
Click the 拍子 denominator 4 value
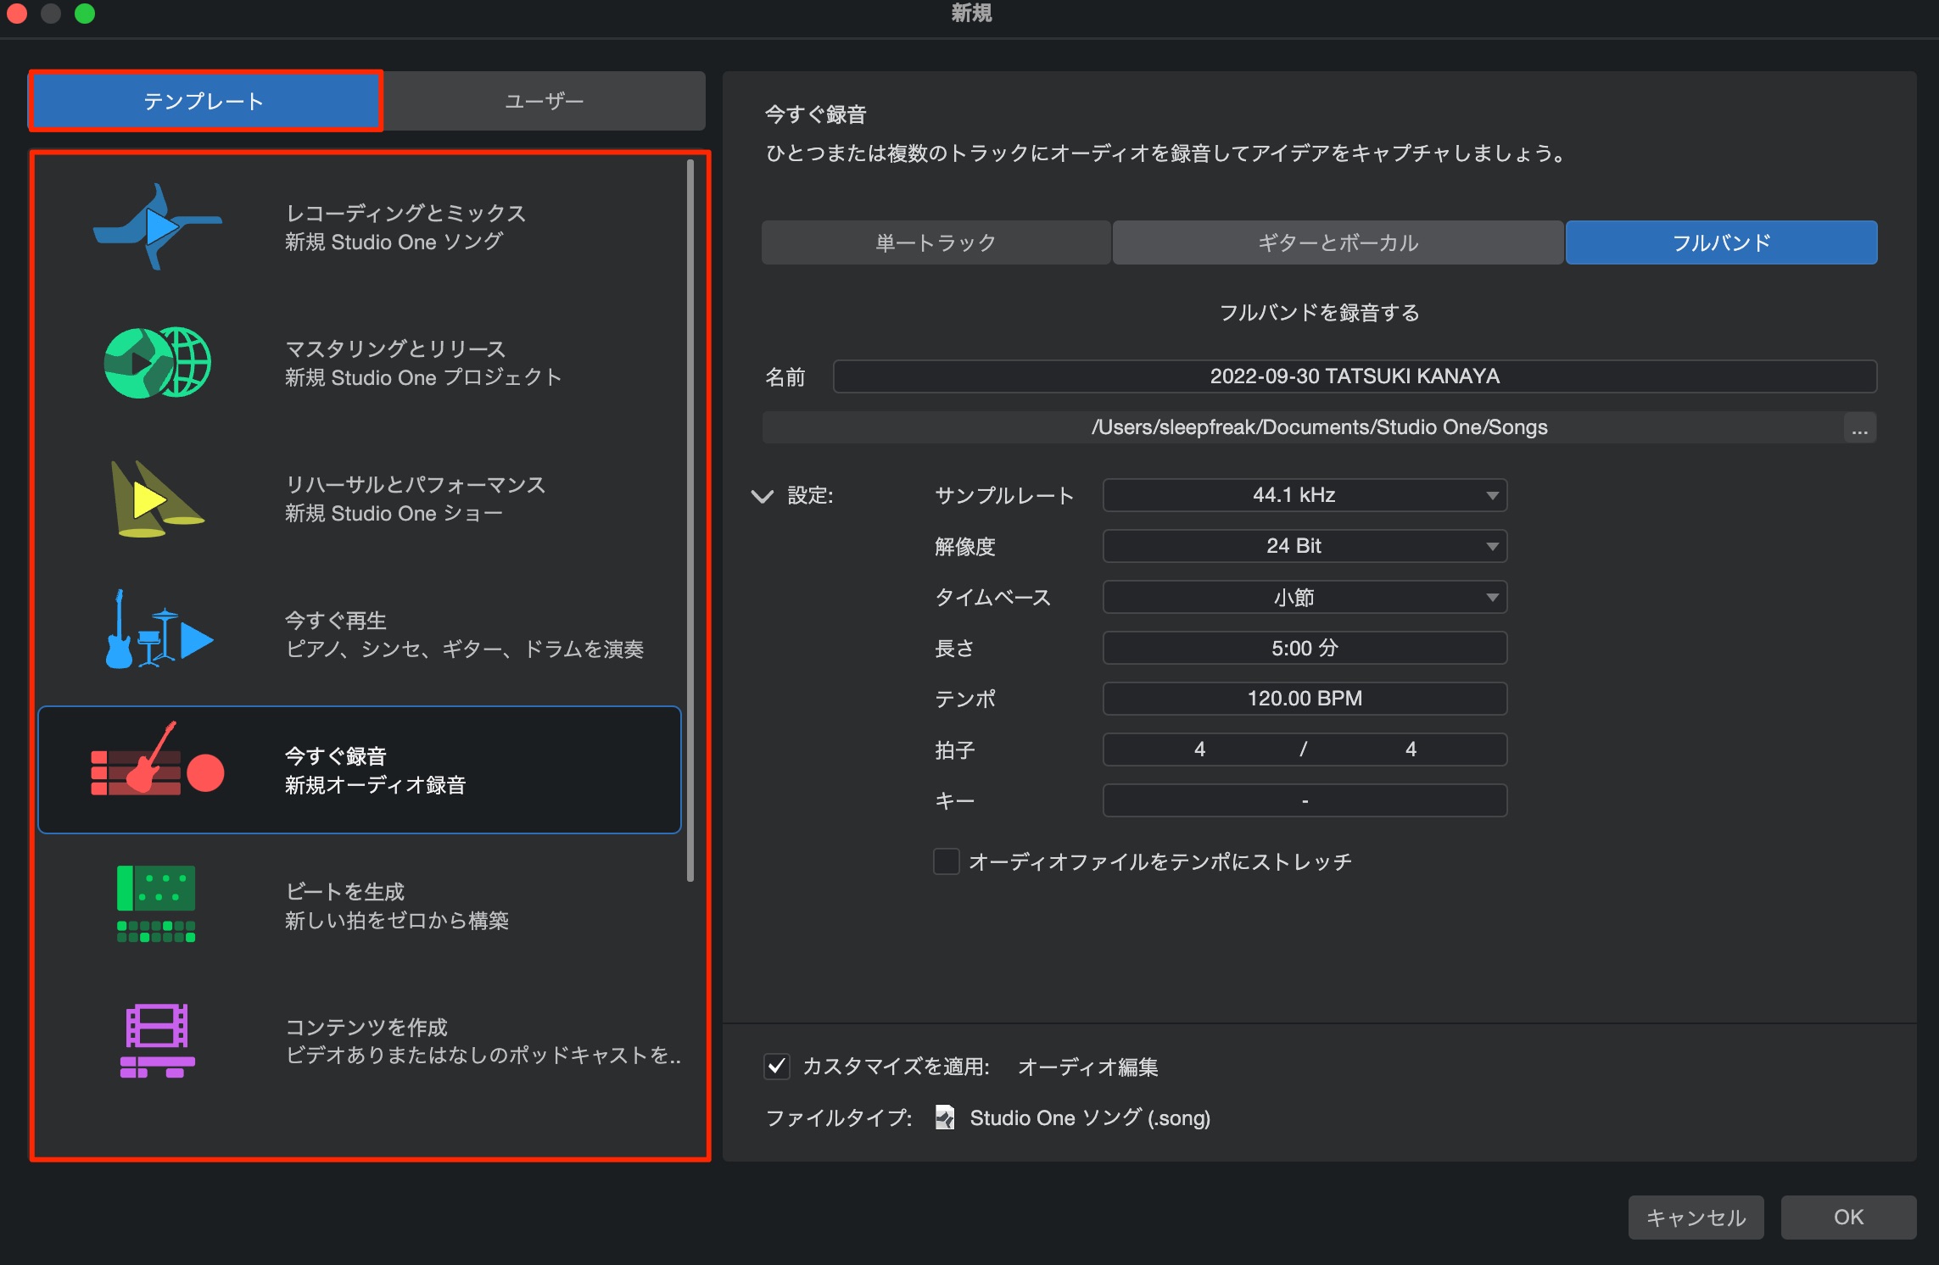tap(1411, 750)
